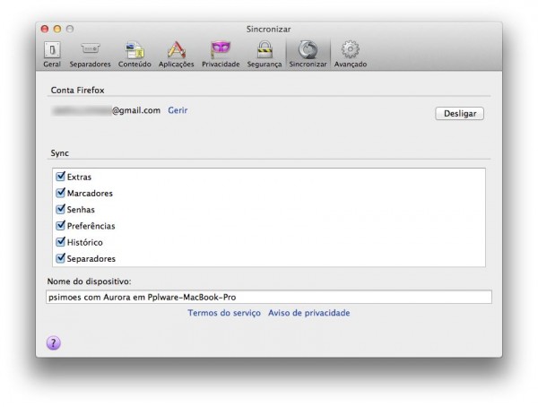The width and height of the screenshot is (538, 407).
Task: Click the Gerir account link
Action: coord(178,110)
